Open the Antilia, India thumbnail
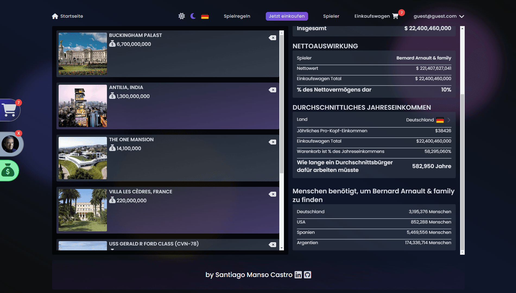The width and height of the screenshot is (516, 293). click(x=83, y=106)
